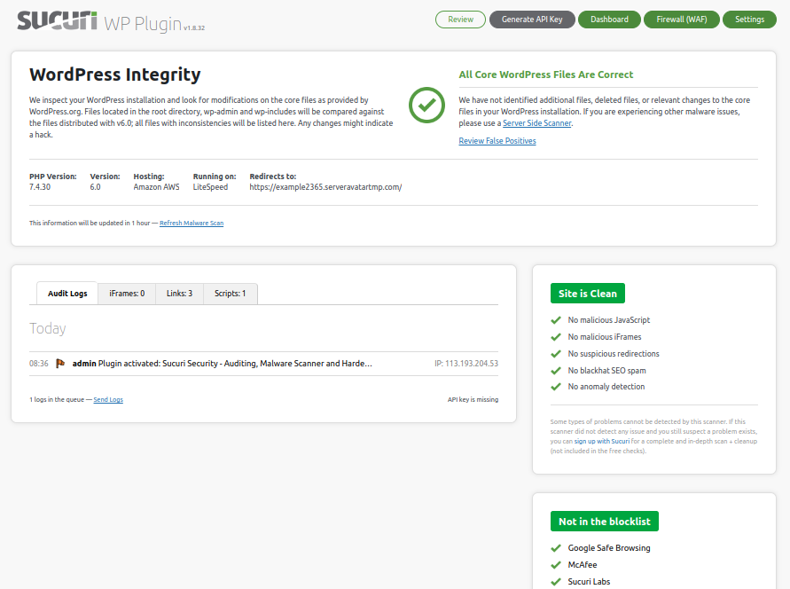Image resolution: width=790 pixels, height=589 pixels.
Task: Select the Audit Logs tab
Action: pyautogui.click(x=67, y=294)
